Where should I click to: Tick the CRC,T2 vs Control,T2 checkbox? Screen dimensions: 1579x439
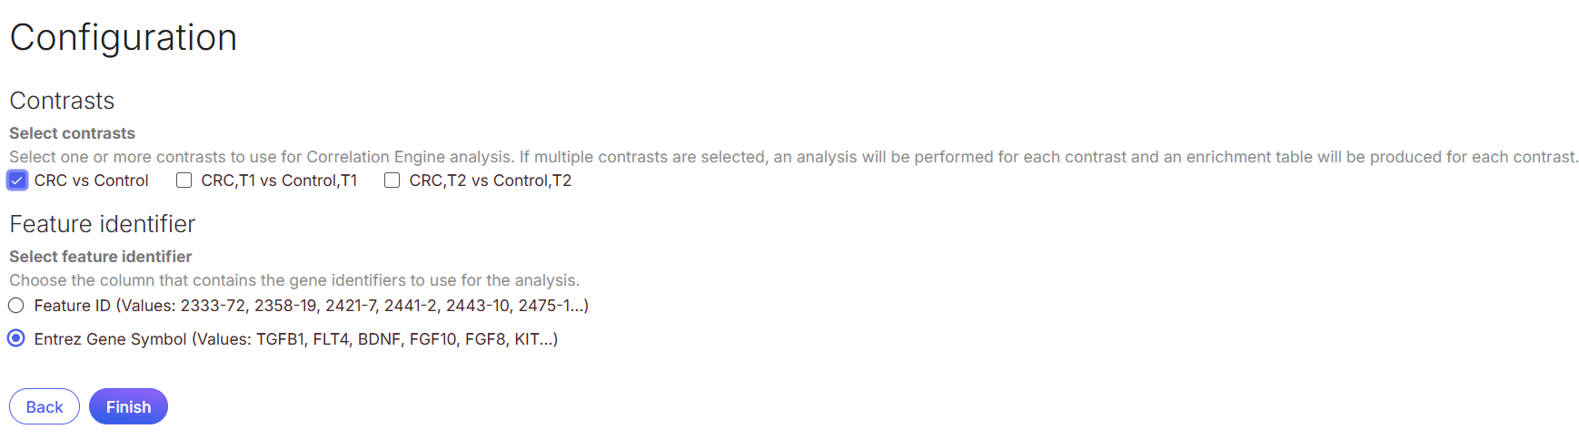point(392,180)
